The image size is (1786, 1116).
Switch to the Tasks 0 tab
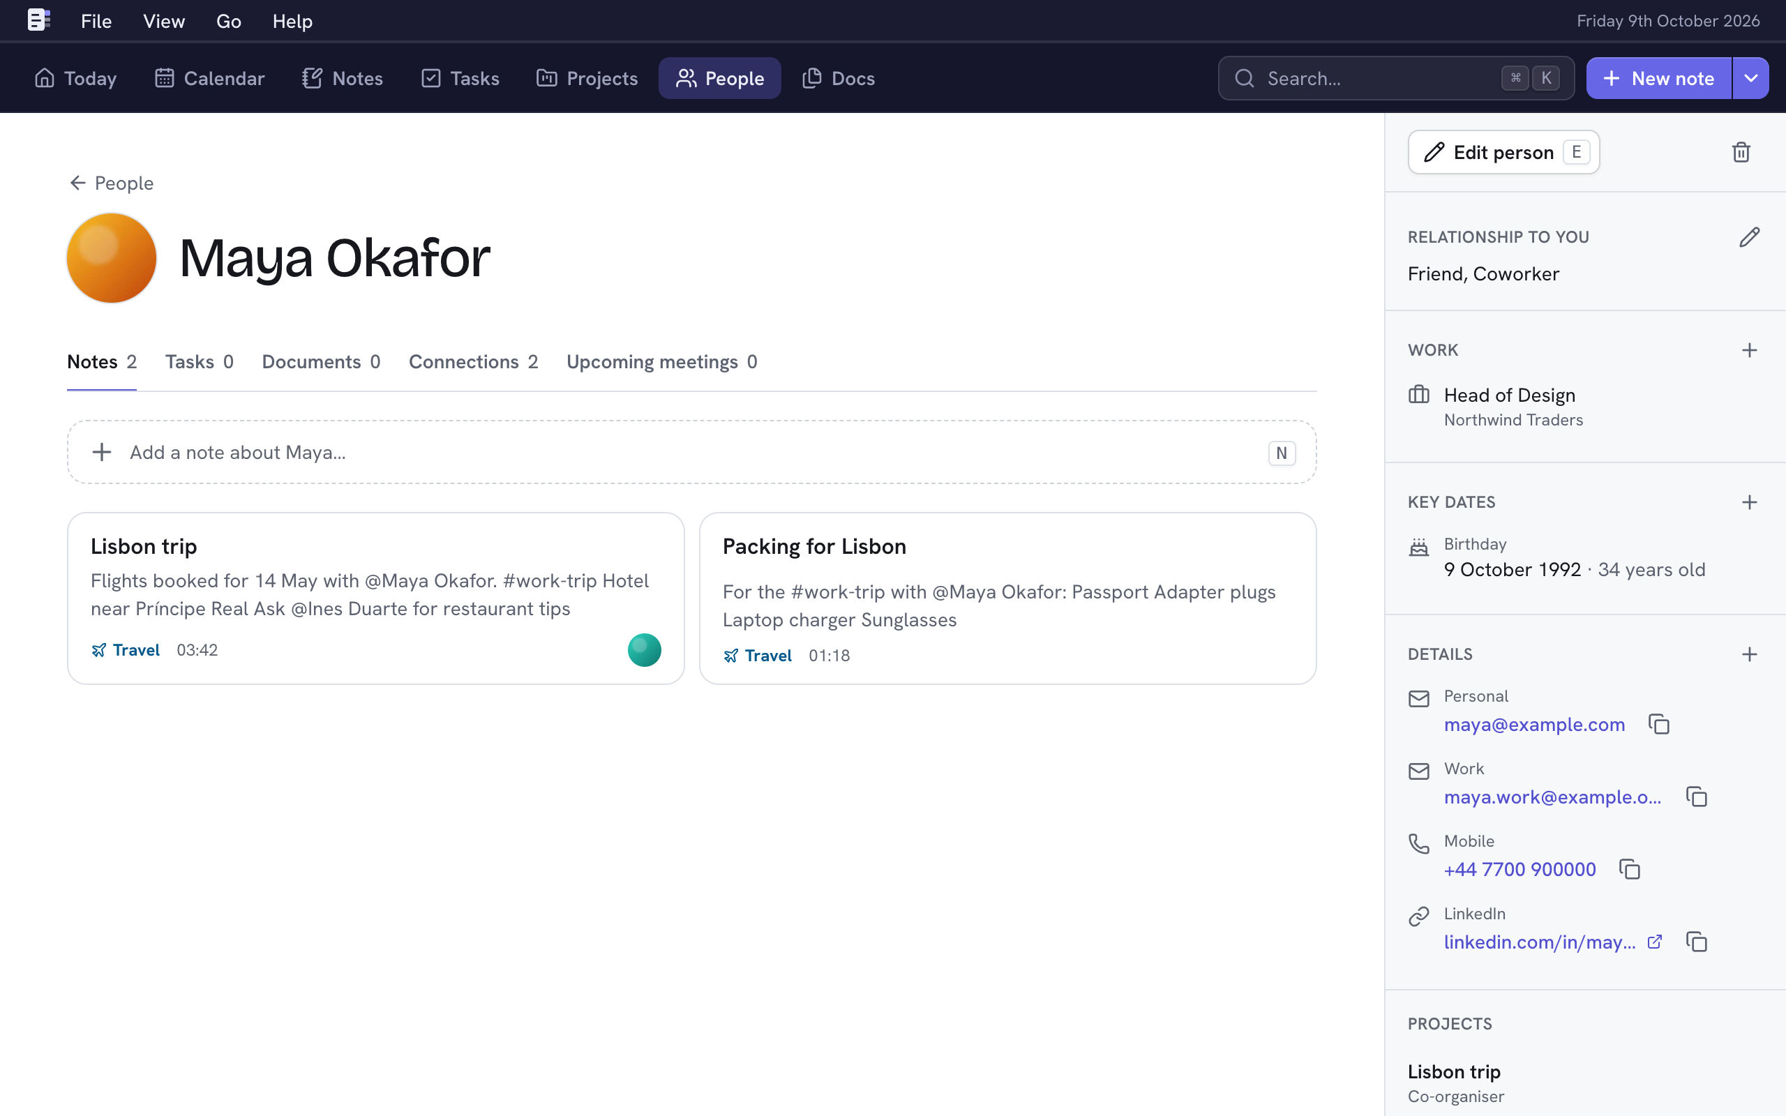pyautogui.click(x=200, y=362)
